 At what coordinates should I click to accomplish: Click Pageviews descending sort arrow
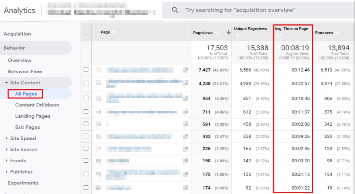point(229,33)
